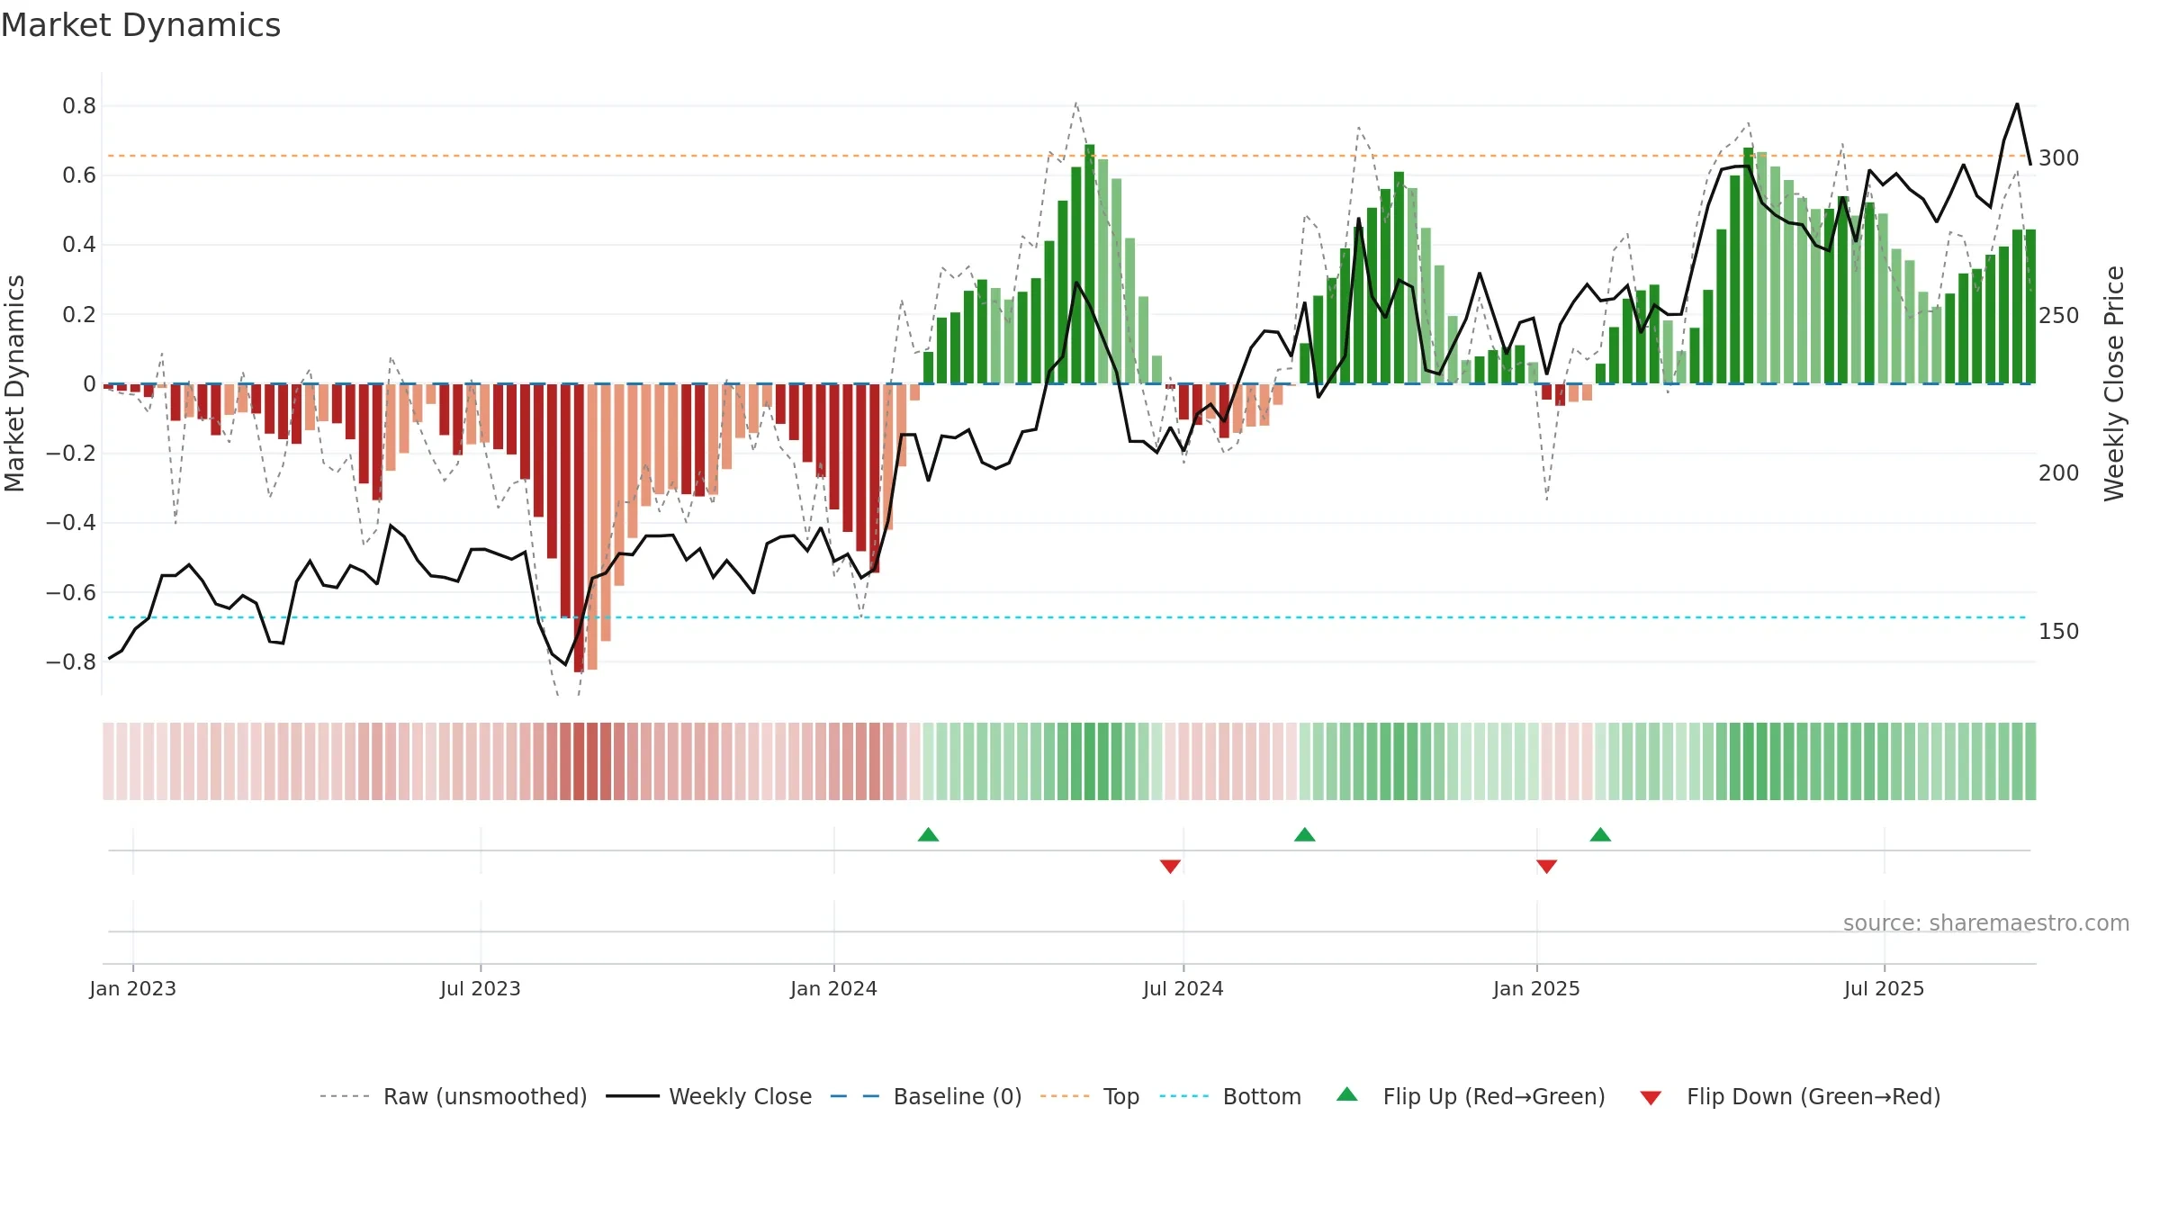Screen dimensions: 2160x1215
Task: Click the 150 price tick label
Action: (2059, 632)
